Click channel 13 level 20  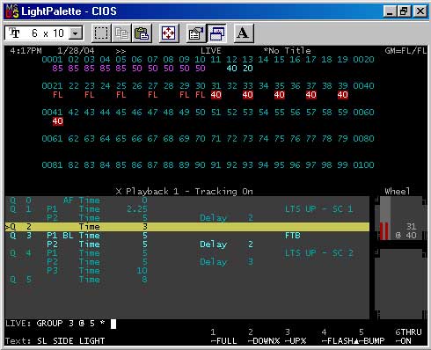point(247,69)
